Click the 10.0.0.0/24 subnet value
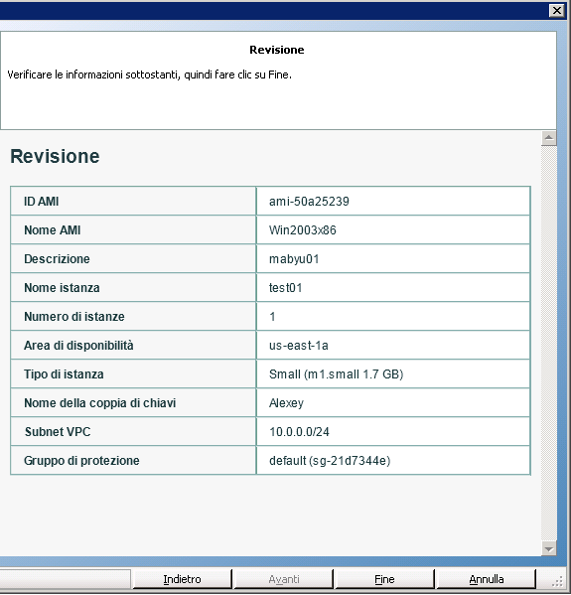The height and width of the screenshot is (595, 571). (x=299, y=432)
